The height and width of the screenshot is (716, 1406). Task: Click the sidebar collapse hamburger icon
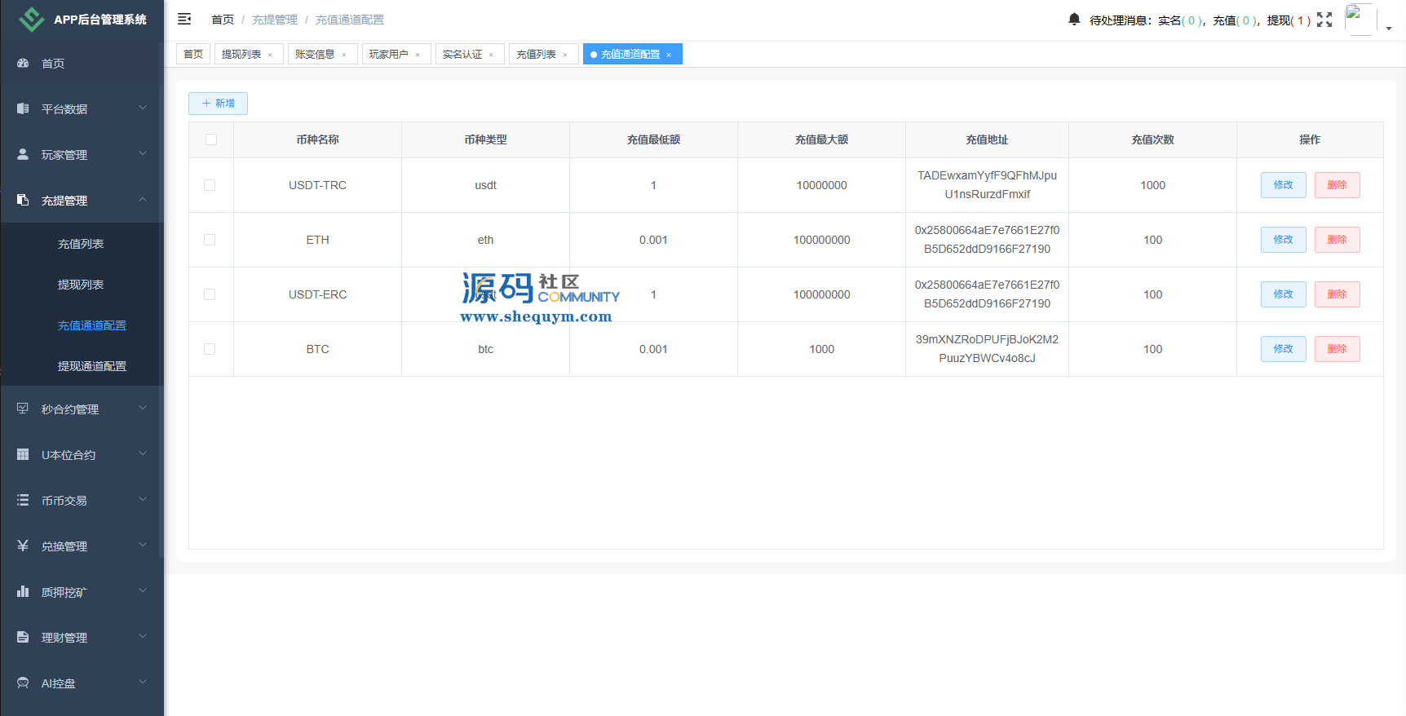(x=184, y=19)
